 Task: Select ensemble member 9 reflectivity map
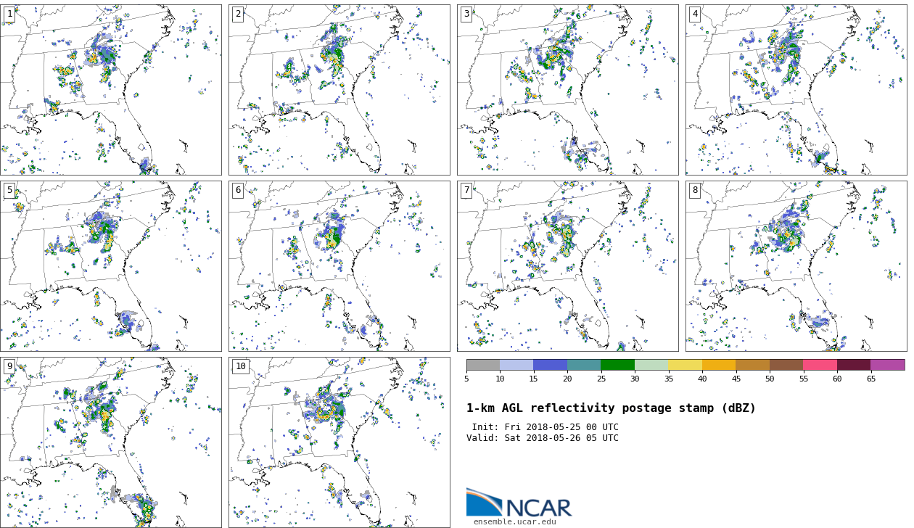coord(110,442)
